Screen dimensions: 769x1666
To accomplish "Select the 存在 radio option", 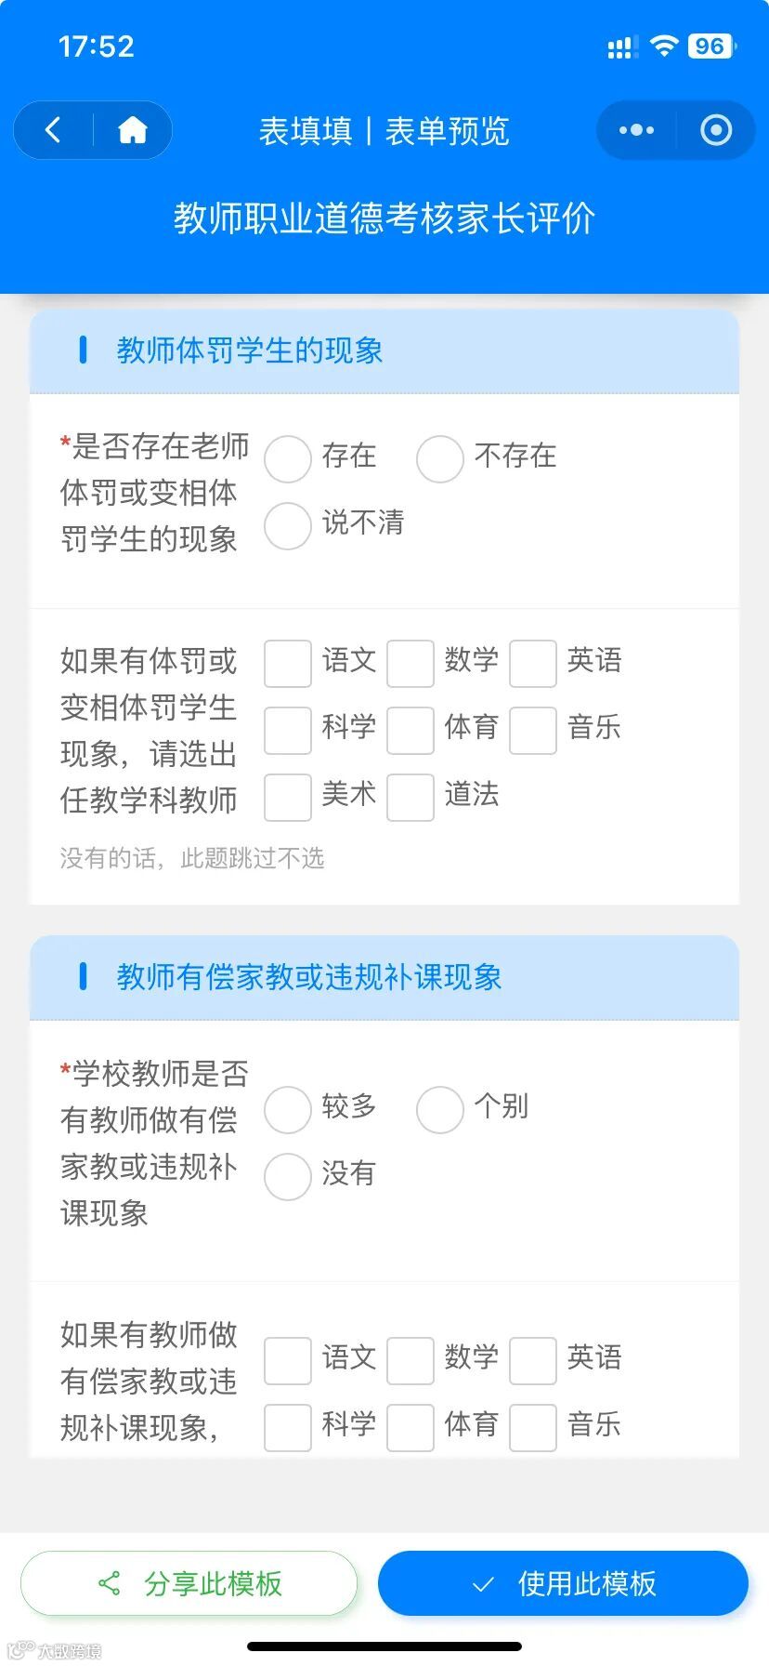I will [288, 458].
